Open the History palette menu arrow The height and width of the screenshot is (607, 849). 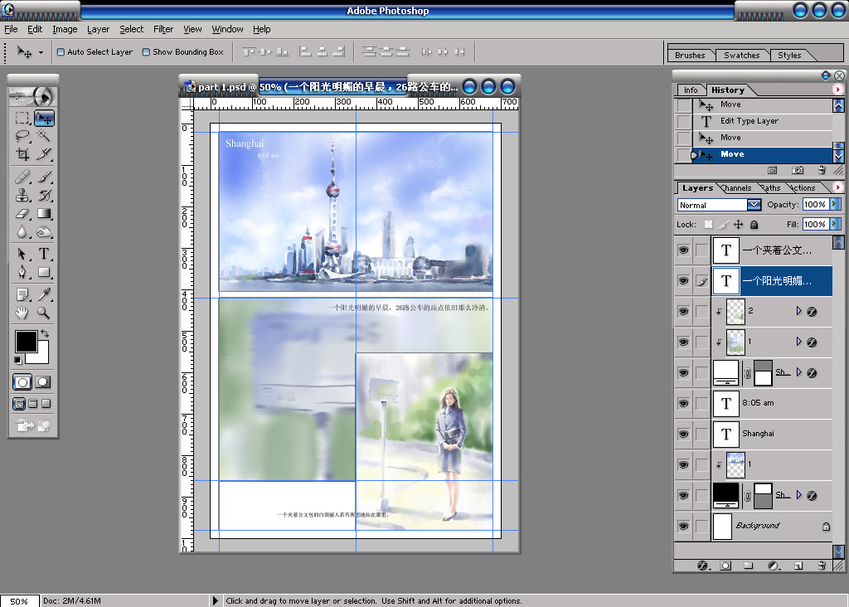(837, 90)
